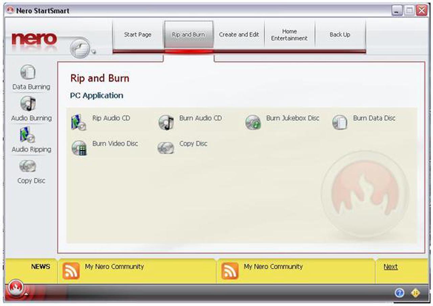Image resolution: width=433 pixels, height=306 pixels.
Task: Open second My Nero Community news text
Action: (x=273, y=267)
